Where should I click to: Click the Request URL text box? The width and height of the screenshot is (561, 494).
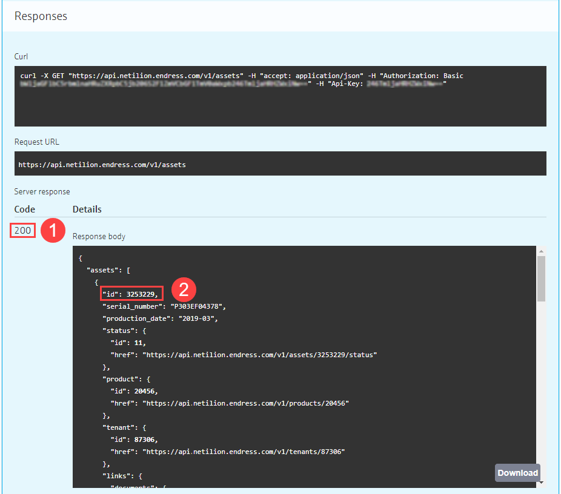[280, 164]
